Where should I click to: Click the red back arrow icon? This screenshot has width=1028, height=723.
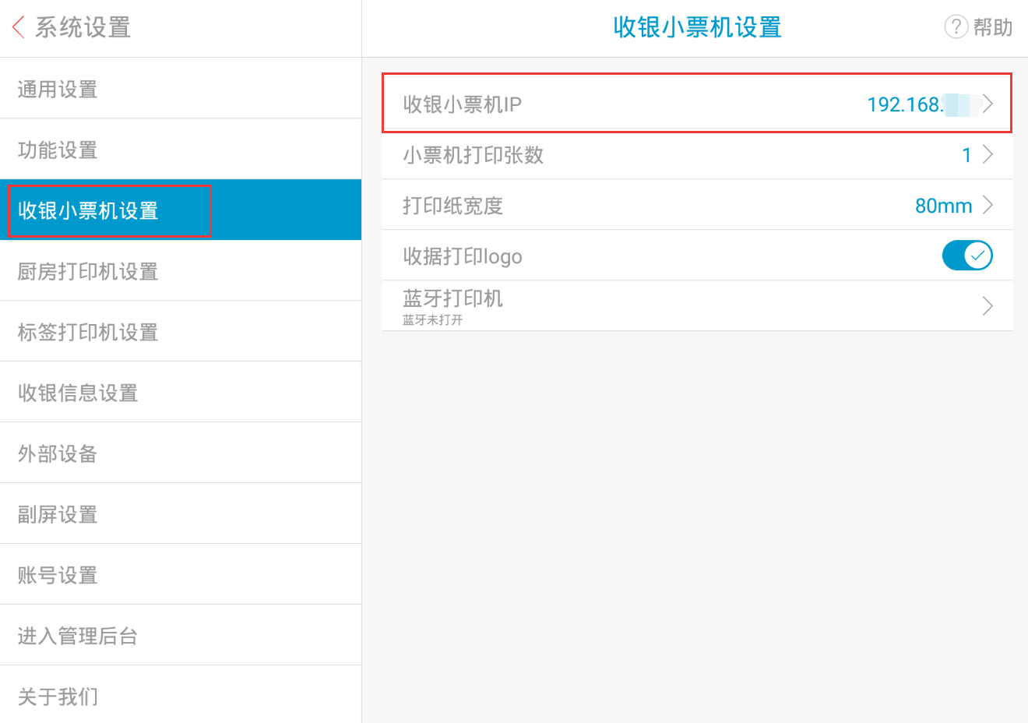pyautogui.click(x=19, y=28)
